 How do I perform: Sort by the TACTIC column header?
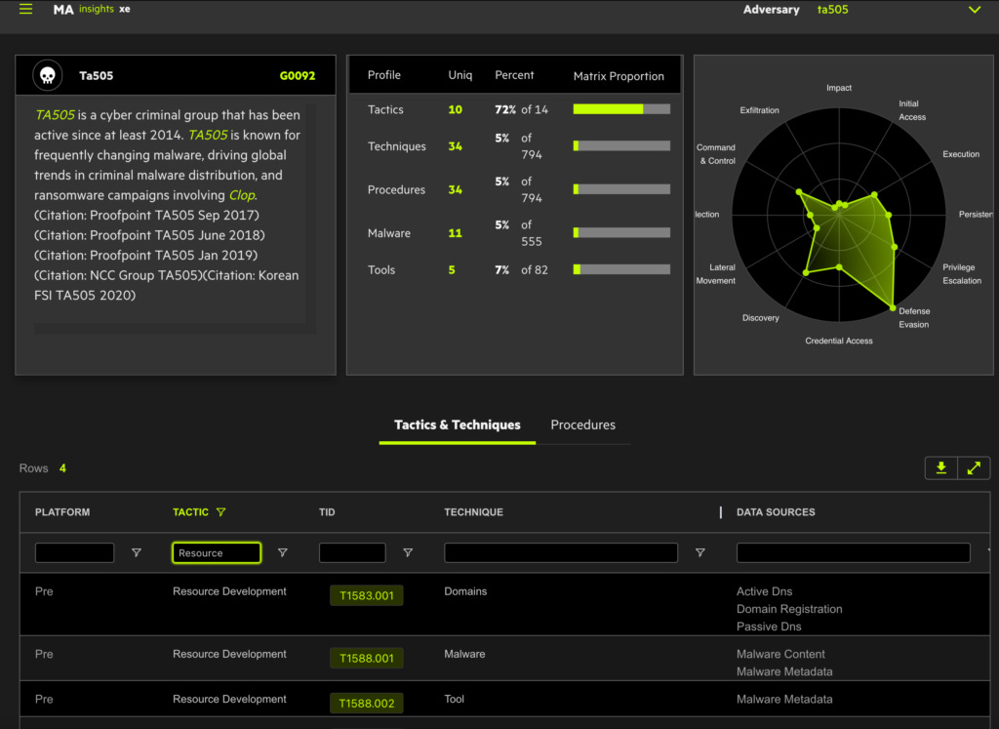pos(190,512)
